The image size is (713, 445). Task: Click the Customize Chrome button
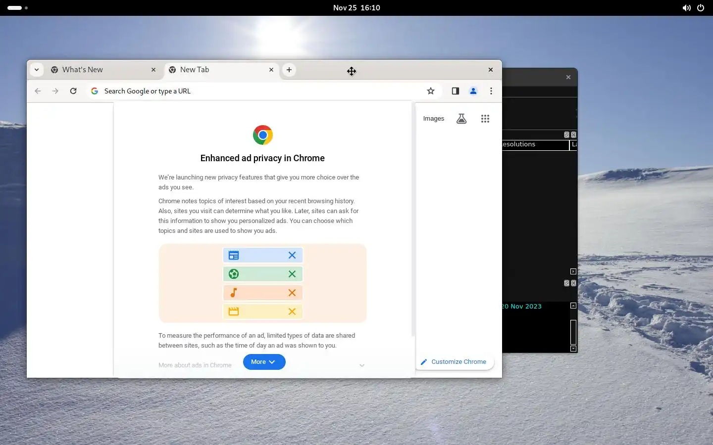click(454, 362)
